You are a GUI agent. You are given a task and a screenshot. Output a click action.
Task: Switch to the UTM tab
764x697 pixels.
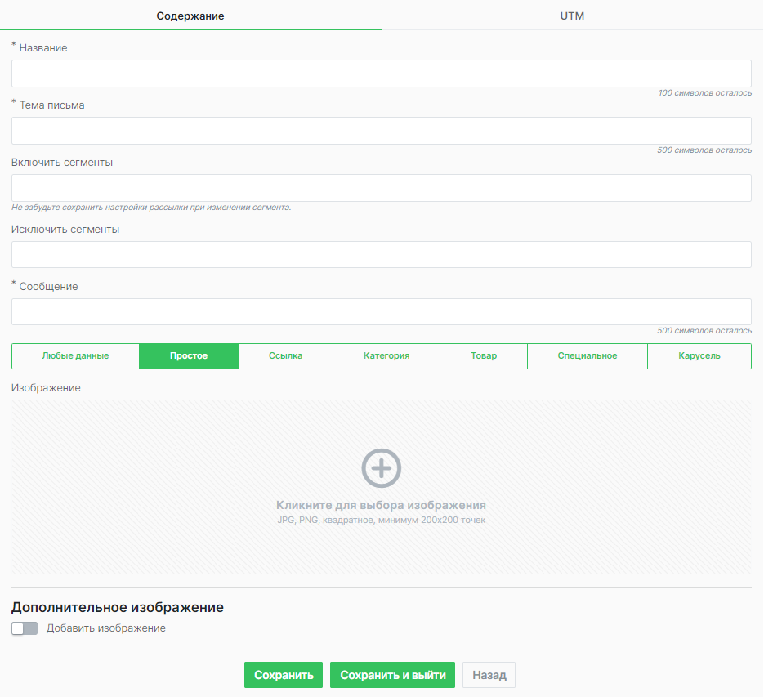(x=572, y=16)
